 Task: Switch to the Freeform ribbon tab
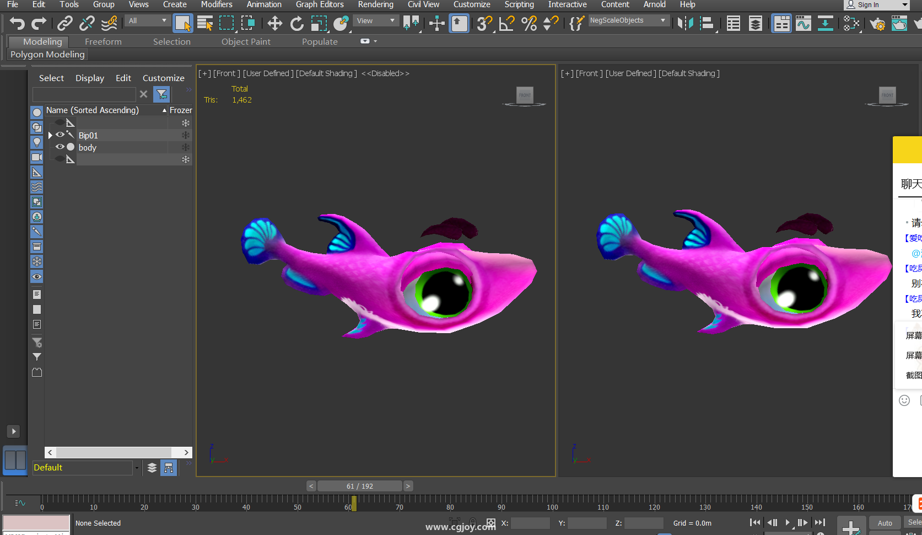(103, 41)
